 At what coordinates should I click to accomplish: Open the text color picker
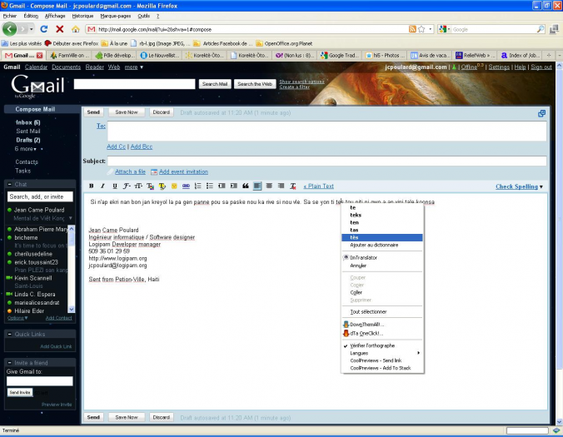coord(150,186)
